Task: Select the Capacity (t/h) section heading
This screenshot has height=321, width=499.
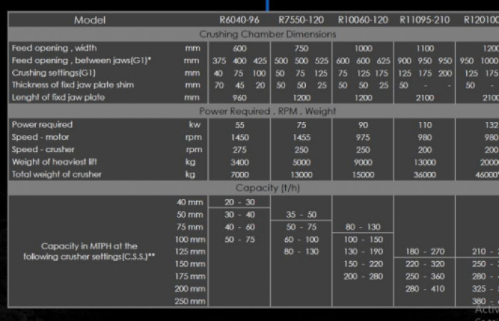Action: click(x=267, y=188)
